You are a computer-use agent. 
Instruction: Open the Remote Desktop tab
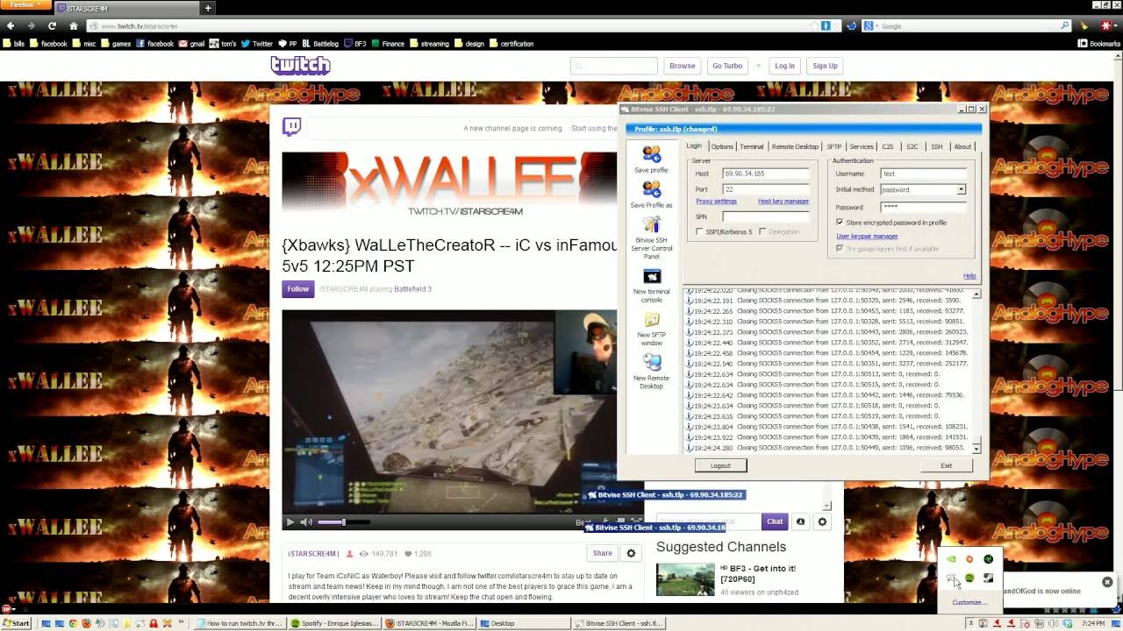coord(795,146)
